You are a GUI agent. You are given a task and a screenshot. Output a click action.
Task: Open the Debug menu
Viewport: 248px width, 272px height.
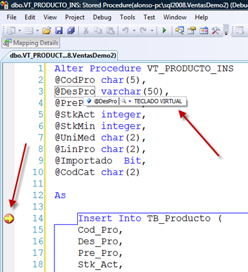point(102,18)
